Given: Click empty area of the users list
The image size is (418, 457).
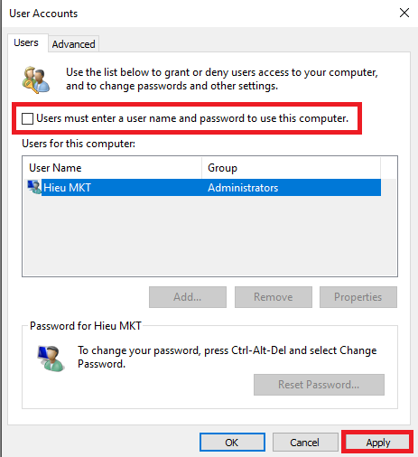Looking at the screenshot, I should point(209,236).
